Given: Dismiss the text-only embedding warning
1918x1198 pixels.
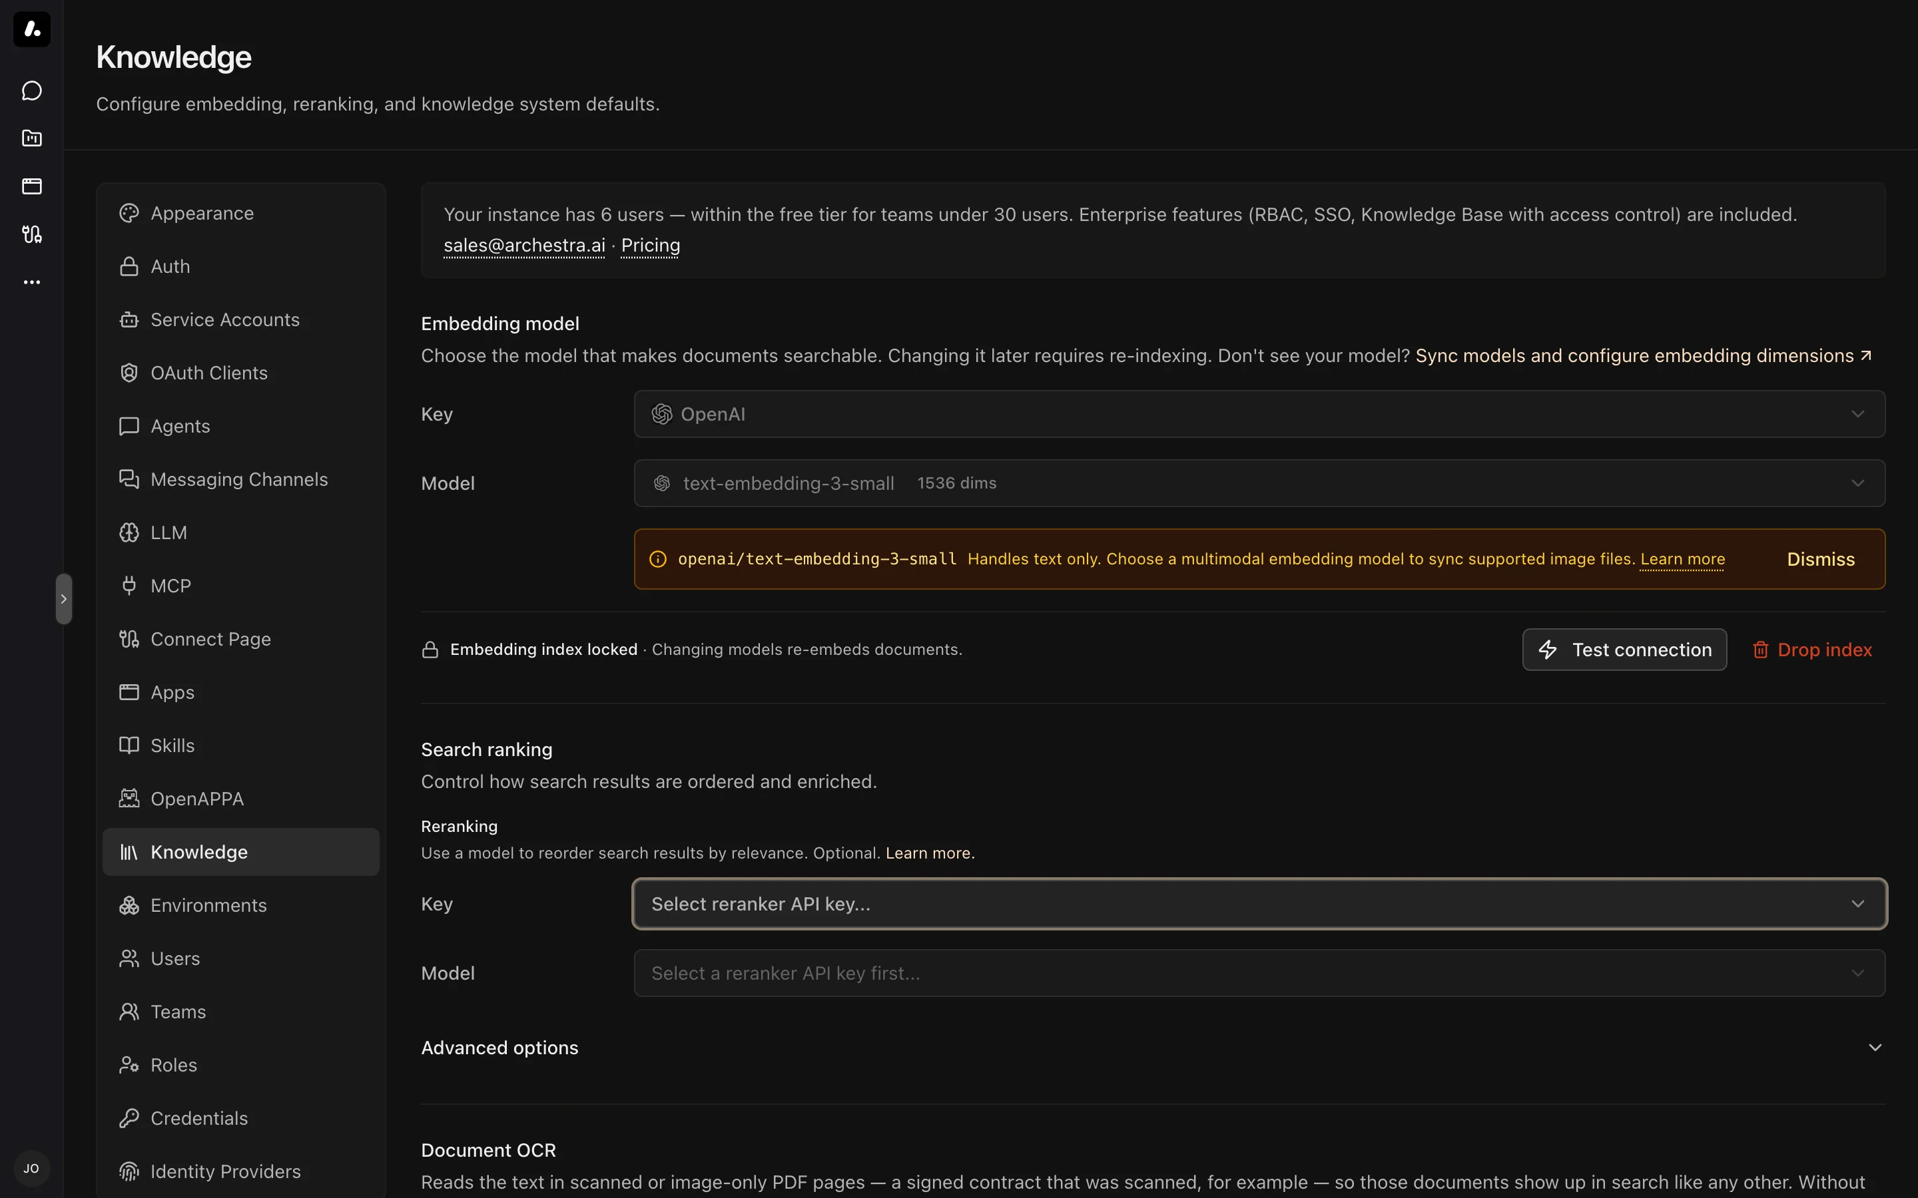Looking at the screenshot, I should click(x=1821, y=559).
